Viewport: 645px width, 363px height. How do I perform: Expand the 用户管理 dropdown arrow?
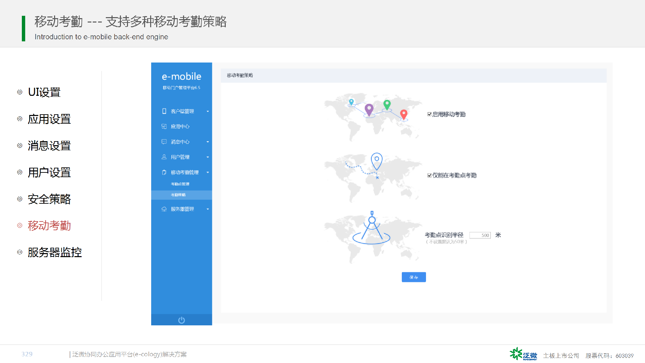tap(208, 157)
